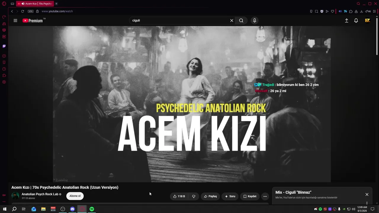The image size is (379, 213).
Task: Reload the current YouTube page
Action: (23, 11)
